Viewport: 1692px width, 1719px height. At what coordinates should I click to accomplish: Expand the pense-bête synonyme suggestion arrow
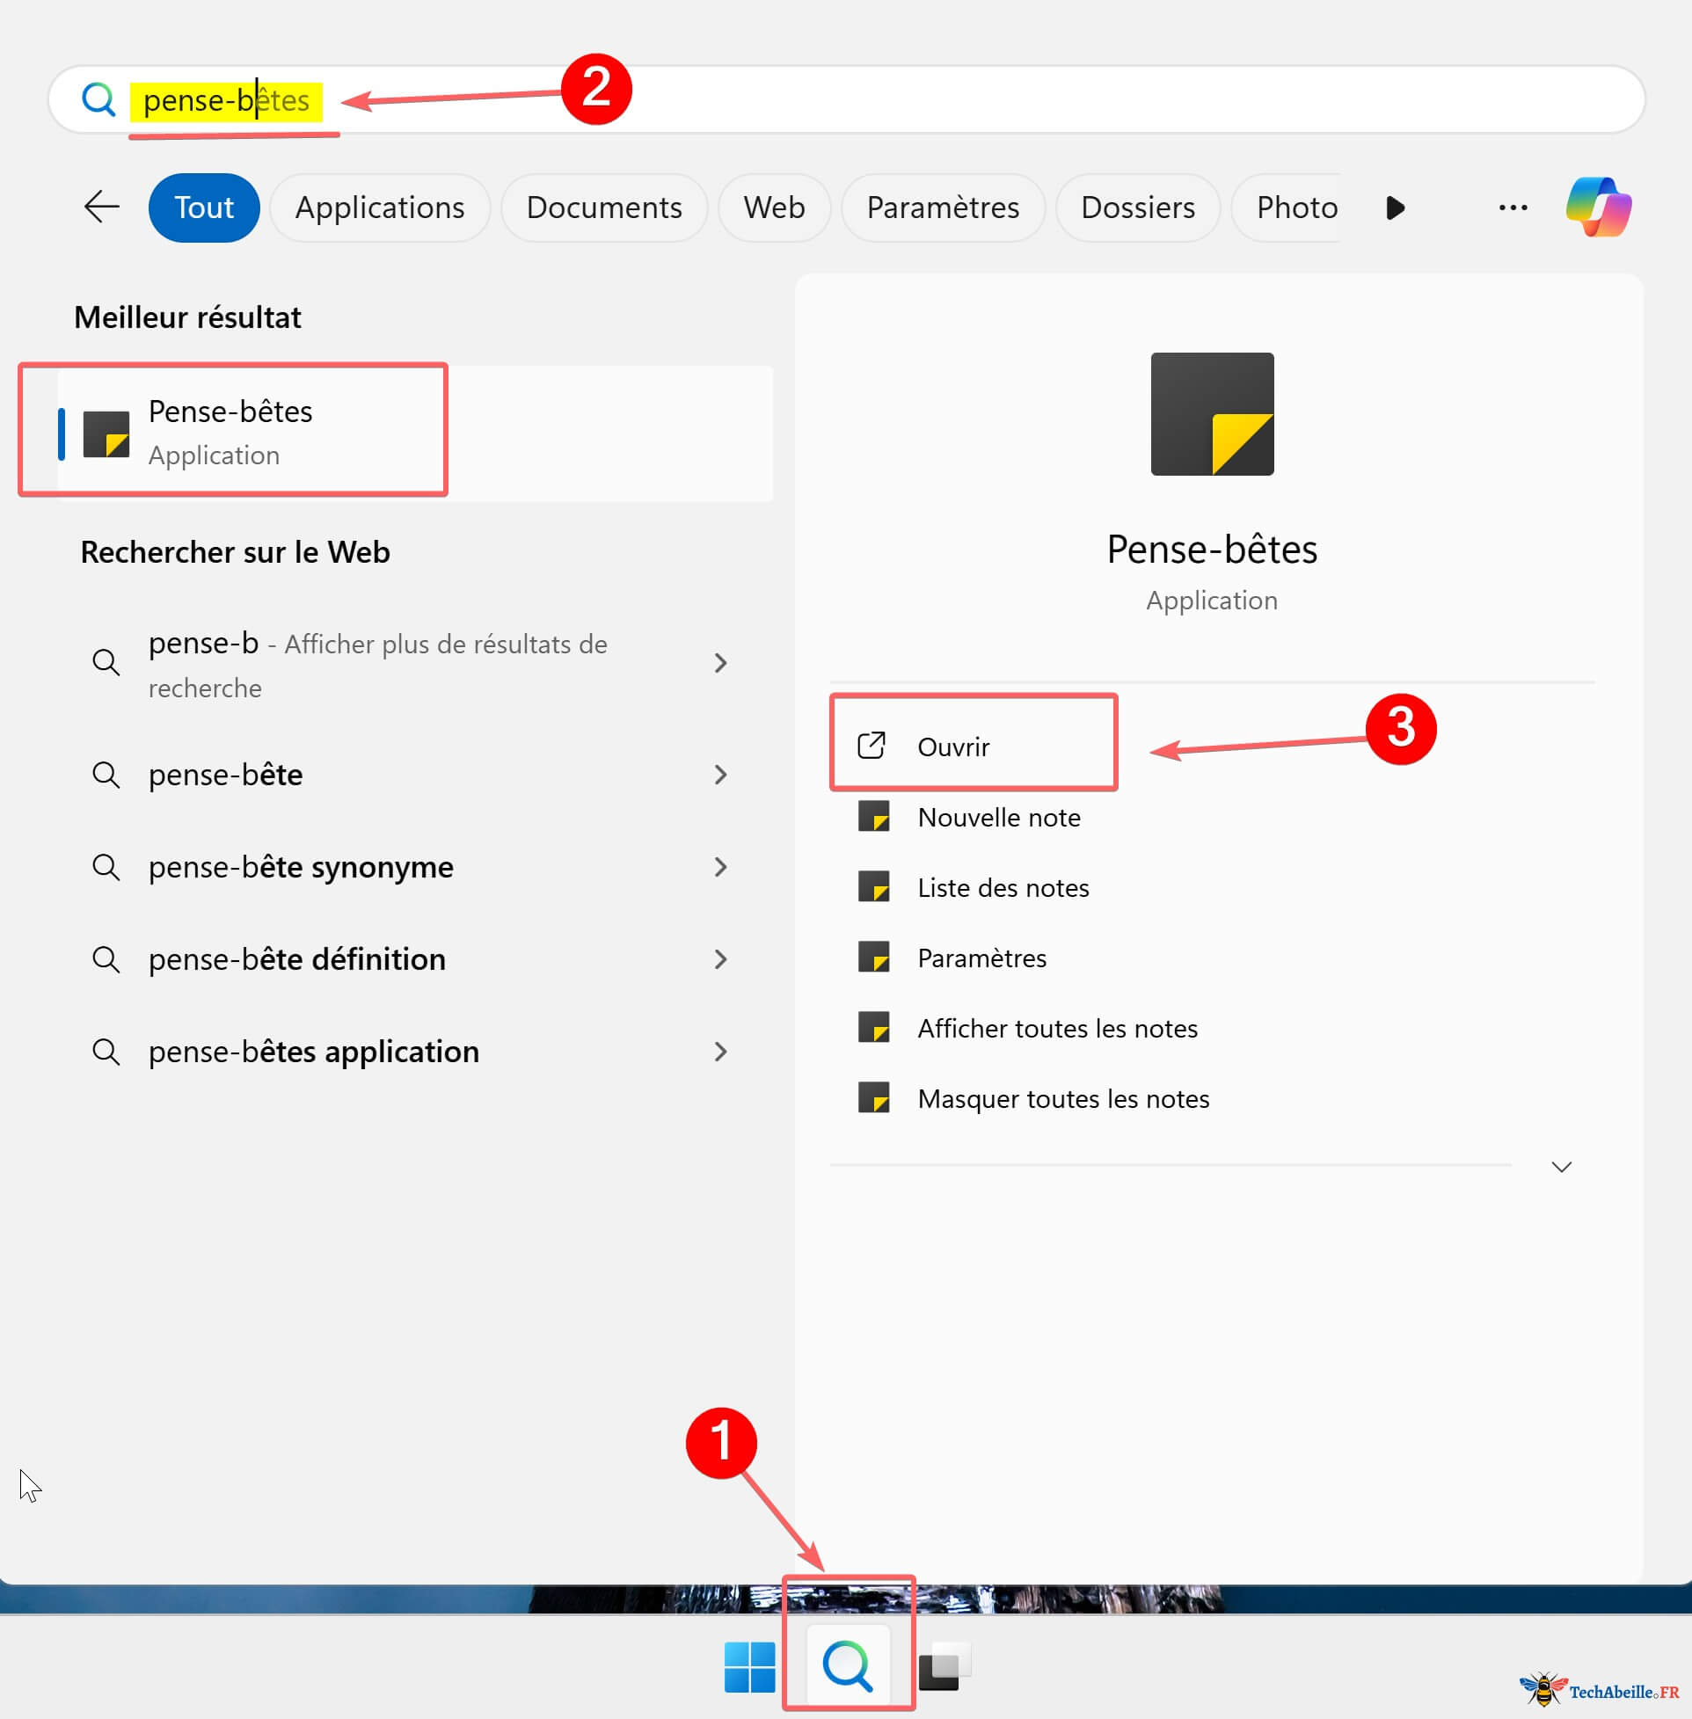pos(721,867)
